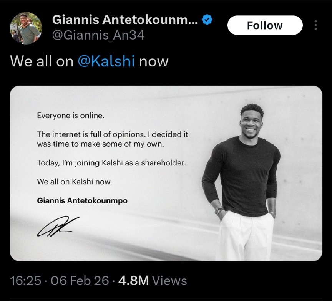The height and width of the screenshot is (301, 332).
Task: Open the 4.8M Views count
Action: click(153, 281)
